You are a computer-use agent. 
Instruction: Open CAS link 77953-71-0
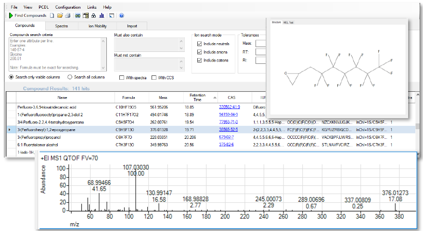pyautogui.click(x=228, y=122)
